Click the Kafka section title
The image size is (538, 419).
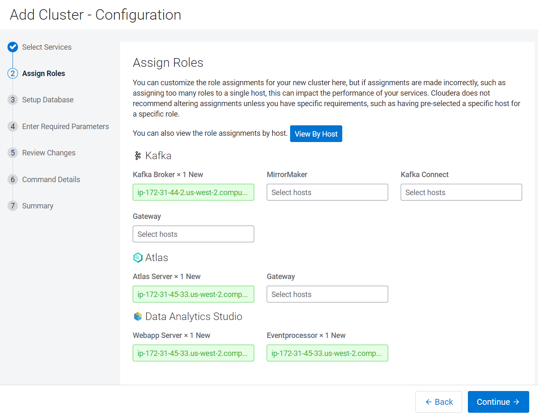158,156
